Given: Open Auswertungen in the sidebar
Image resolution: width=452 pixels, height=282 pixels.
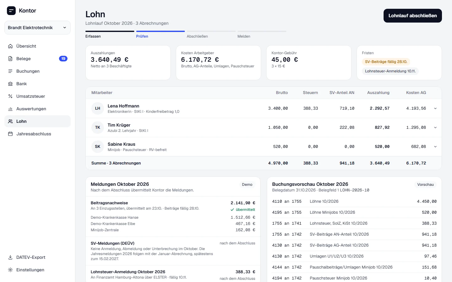Looking at the screenshot, I should [x=37, y=109].
